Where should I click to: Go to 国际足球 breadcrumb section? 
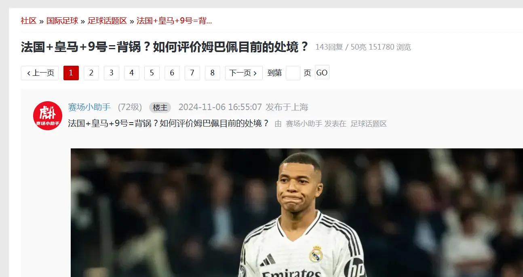(x=62, y=21)
